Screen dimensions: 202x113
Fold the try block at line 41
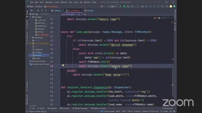60,36
